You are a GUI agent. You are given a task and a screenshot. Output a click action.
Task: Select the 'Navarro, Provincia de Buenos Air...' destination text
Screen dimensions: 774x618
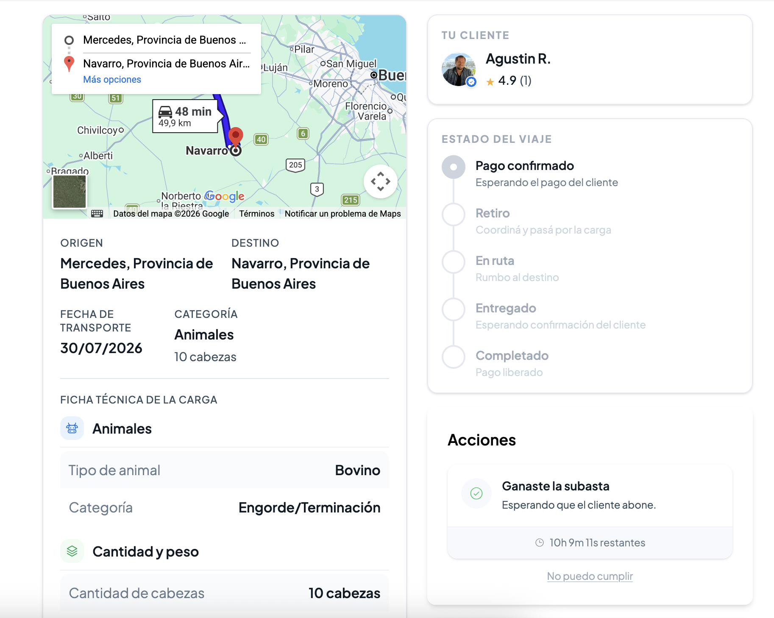167,64
